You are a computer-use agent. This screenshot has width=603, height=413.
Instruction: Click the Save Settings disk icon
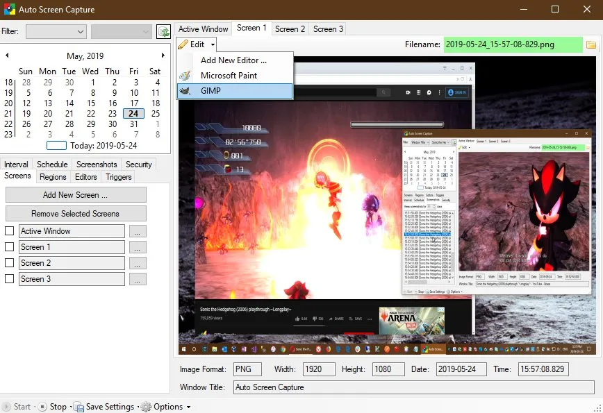point(79,407)
